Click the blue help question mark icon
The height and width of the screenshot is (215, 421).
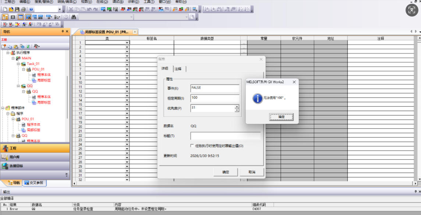click(31, 9)
